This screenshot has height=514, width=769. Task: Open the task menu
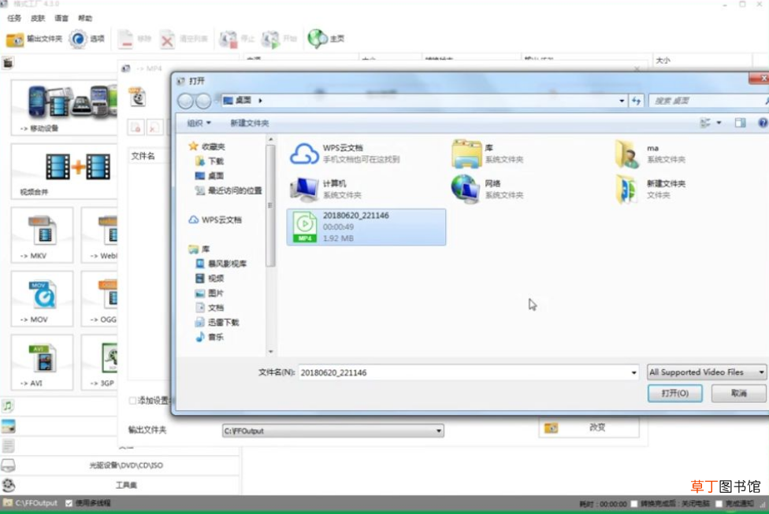pyautogui.click(x=14, y=18)
